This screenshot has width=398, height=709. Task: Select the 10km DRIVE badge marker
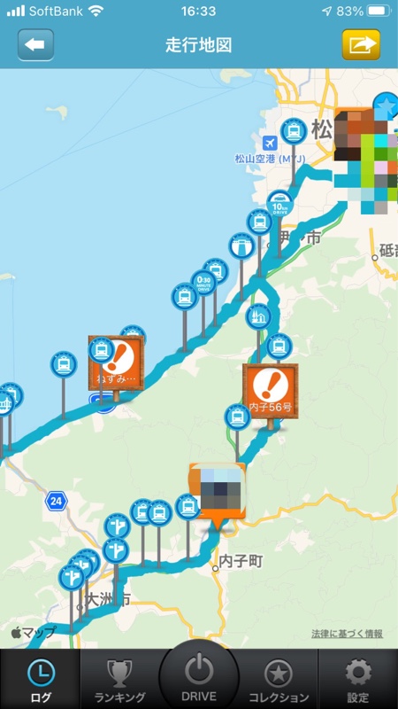tap(280, 204)
